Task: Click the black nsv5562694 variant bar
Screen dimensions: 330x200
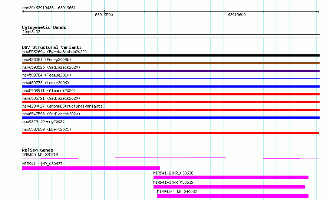Action: point(171,55)
